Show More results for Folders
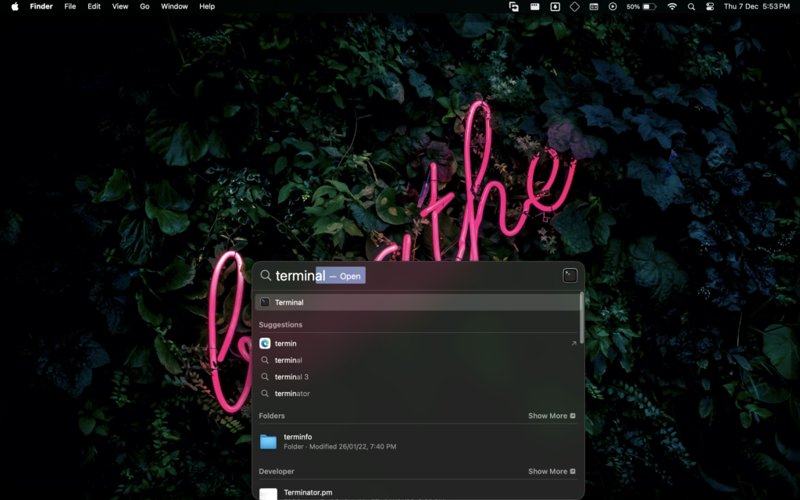Image resolution: width=800 pixels, height=500 pixels. 552,416
